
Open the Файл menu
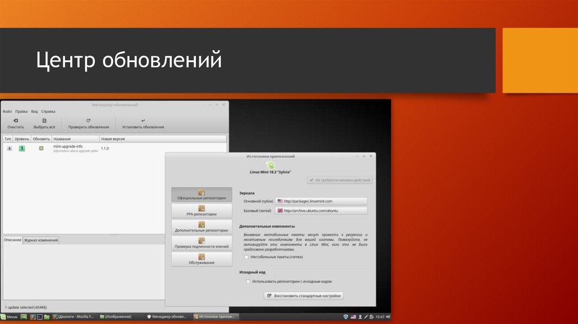[x=7, y=111]
